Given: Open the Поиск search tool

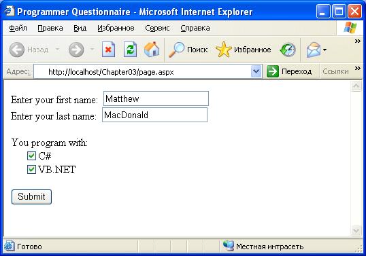Looking at the screenshot, I should click(188, 50).
